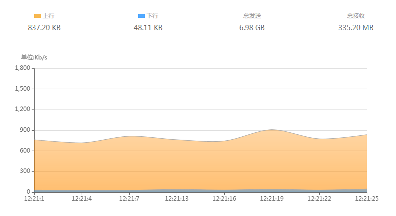
Task: Click the 6.98 GB total sent value
Action: pos(252,28)
